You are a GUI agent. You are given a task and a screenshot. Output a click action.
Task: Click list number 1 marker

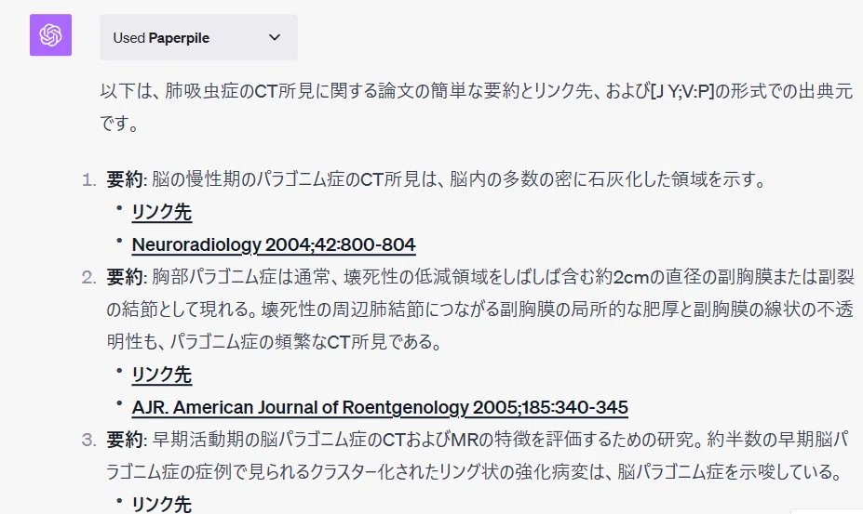(x=88, y=179)
